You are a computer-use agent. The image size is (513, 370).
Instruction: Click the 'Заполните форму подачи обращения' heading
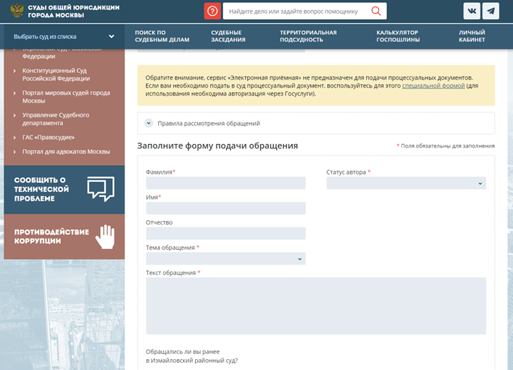coord(217,146)
